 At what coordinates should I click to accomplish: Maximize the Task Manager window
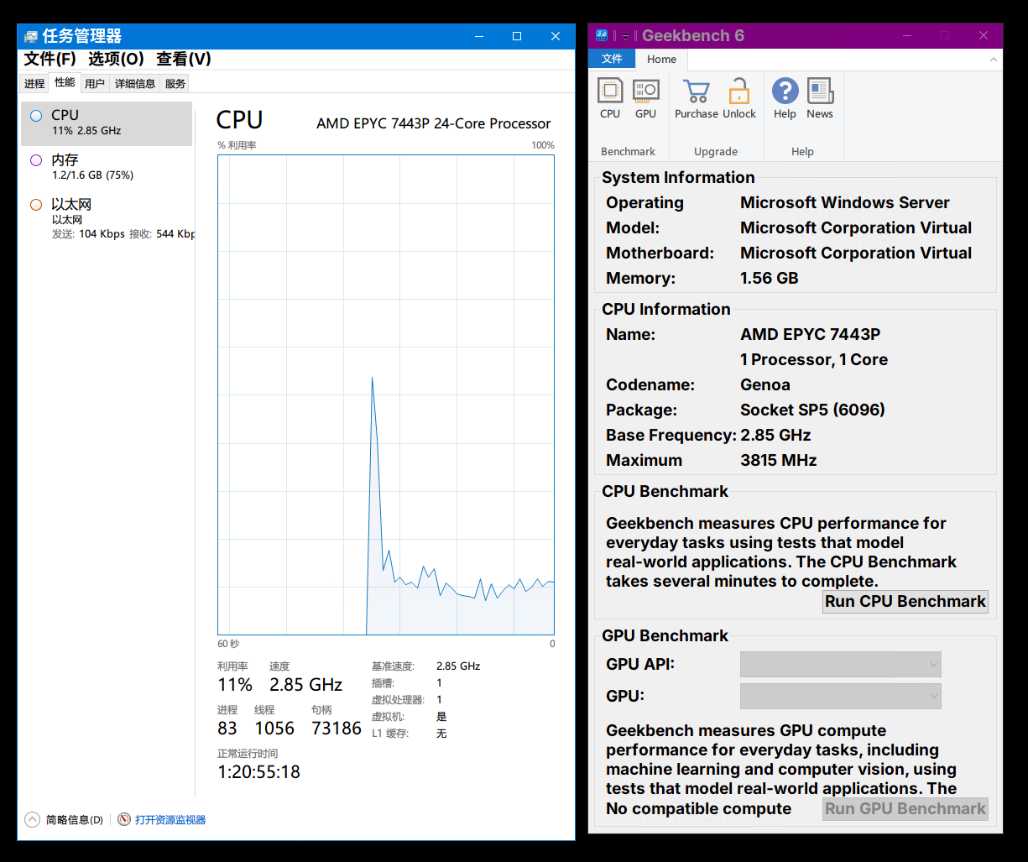coord(517,36)
